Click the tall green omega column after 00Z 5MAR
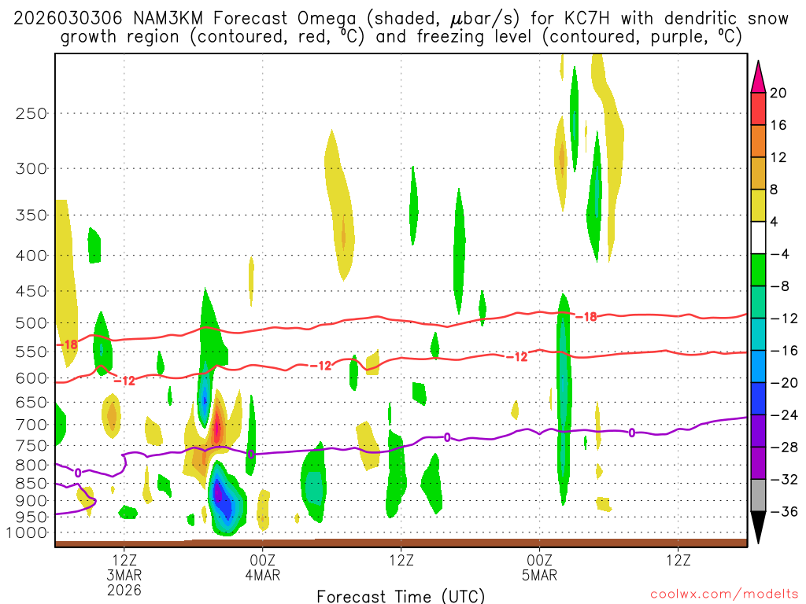The width and height of the screenshot is (806, 604). click(x=564, y=400)
